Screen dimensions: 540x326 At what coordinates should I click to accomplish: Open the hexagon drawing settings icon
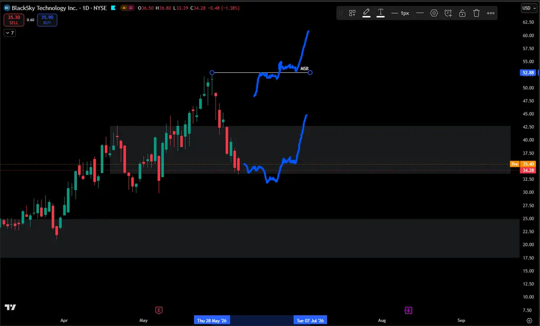[434, 13]
